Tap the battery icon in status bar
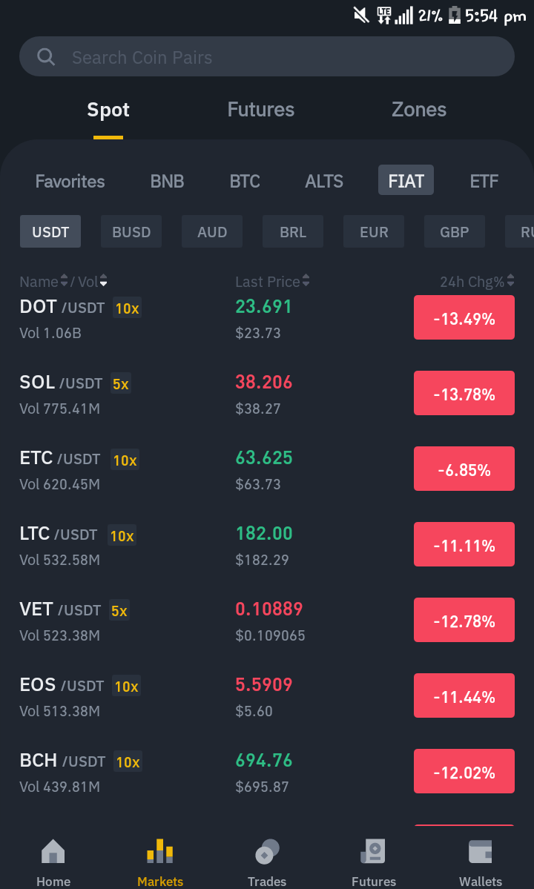This screenshot has height=889, width=534. click(x=454, y=16)
